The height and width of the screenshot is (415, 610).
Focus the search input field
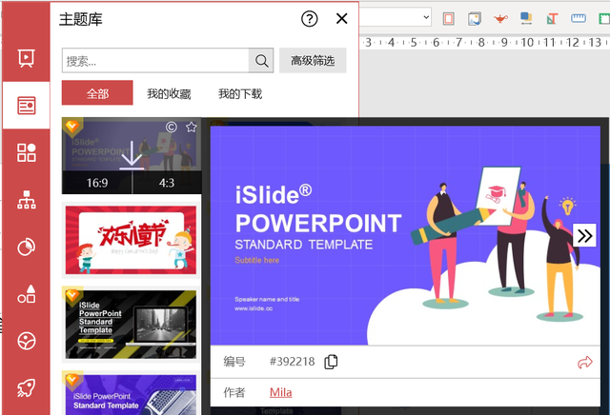(x=155, y=61)
